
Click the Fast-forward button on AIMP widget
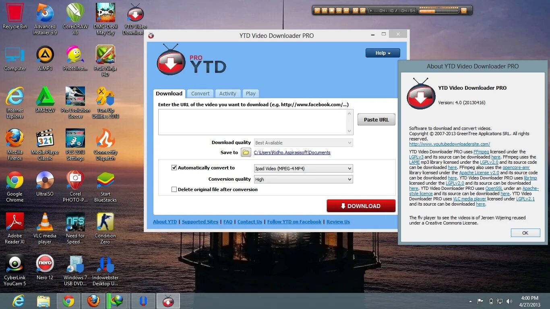pos(347,10)
